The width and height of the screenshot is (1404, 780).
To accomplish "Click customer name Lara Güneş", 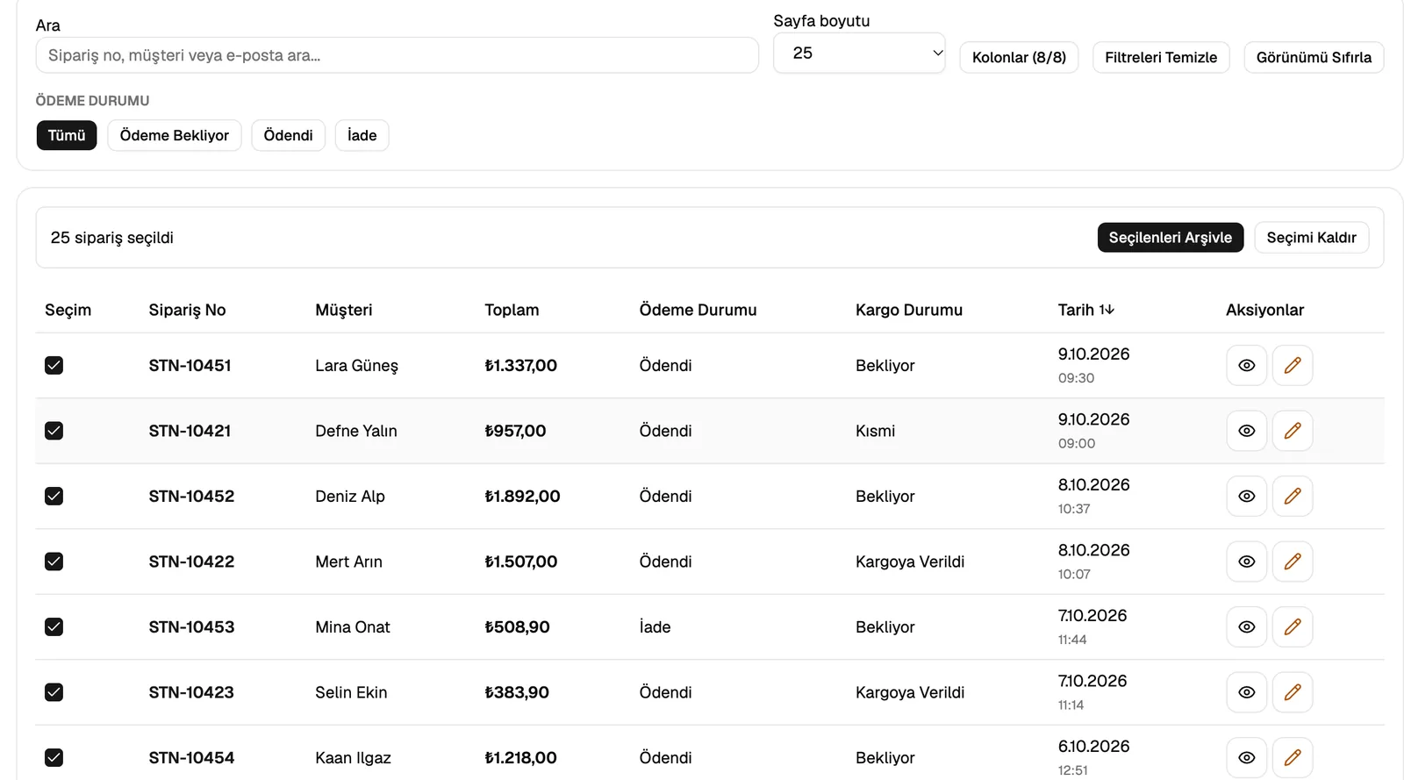I will click(356, 366).
